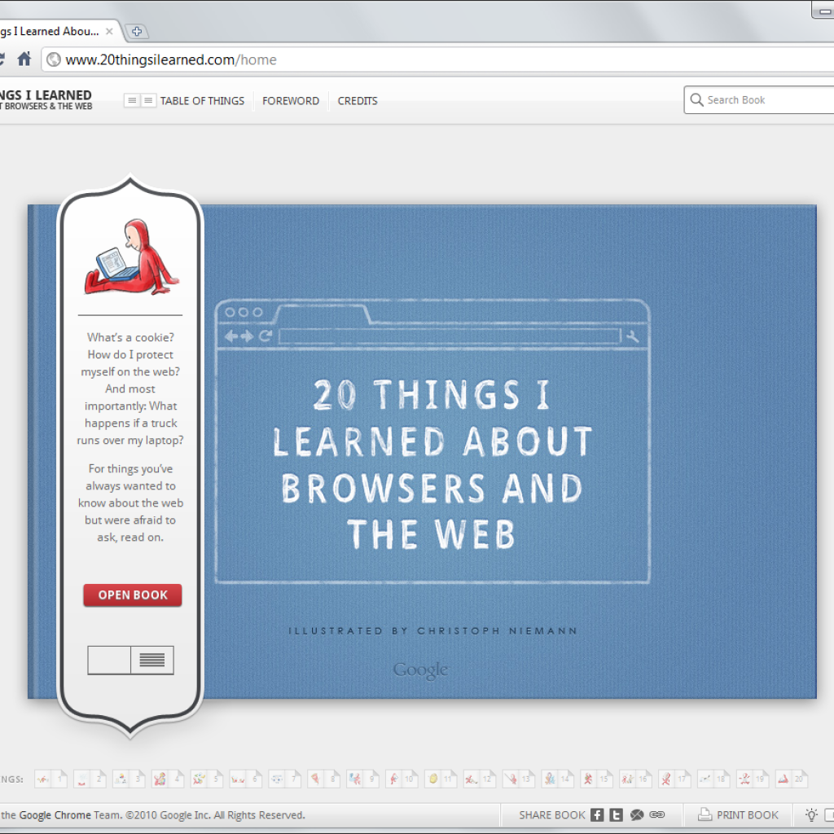Click the printer icon beside Print Book

click(x=705, y=814)
